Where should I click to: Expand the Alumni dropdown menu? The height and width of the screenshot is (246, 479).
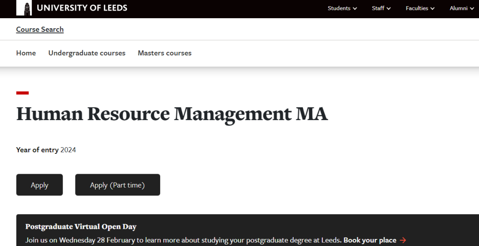462,8
